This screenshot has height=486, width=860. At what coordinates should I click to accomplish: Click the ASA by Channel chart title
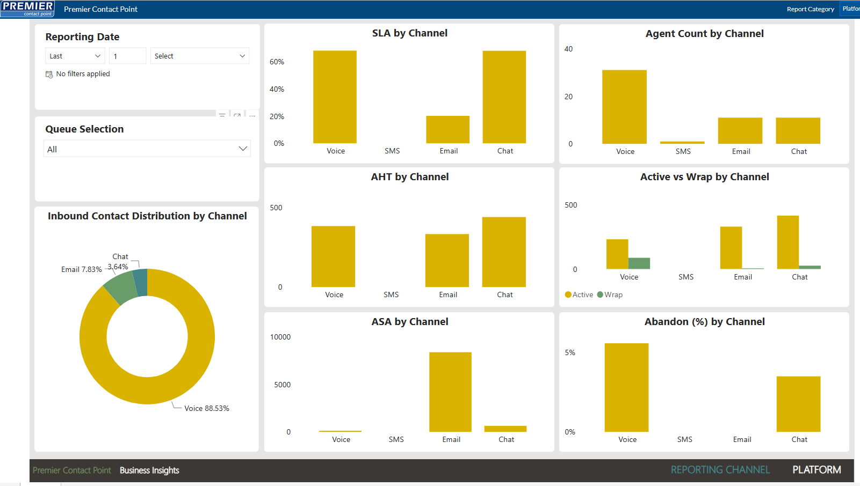pos(410,322)
